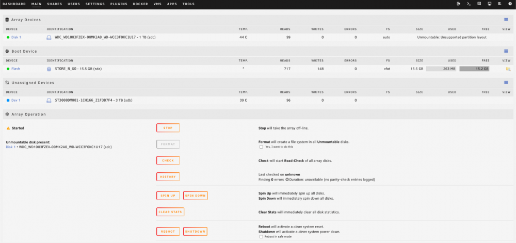Open Disk 1 link under Unmountable disk present
Viewport: 516px width, 243px height.
coord(10,147)
